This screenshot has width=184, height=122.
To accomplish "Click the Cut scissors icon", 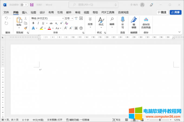I will coord(26,18).
